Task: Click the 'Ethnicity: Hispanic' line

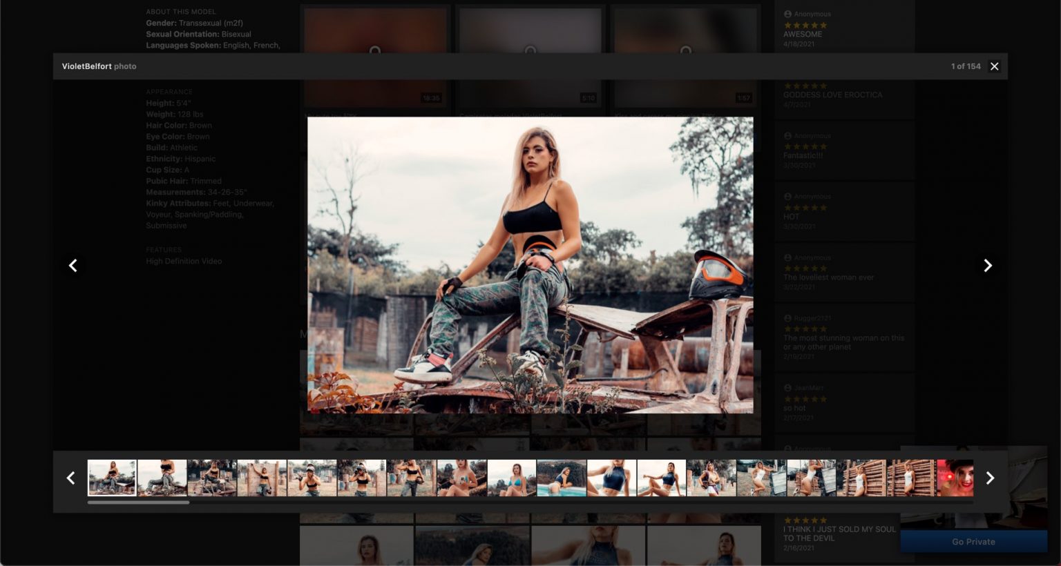Action: point(181,159)
